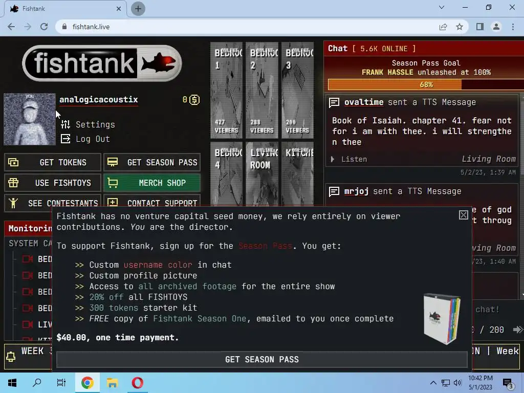Image resolution: width=524 pixels, height=393 pixels.
Task: Open the Bedroom 2 camera thumbnail
Action: (x=262, y=90)
